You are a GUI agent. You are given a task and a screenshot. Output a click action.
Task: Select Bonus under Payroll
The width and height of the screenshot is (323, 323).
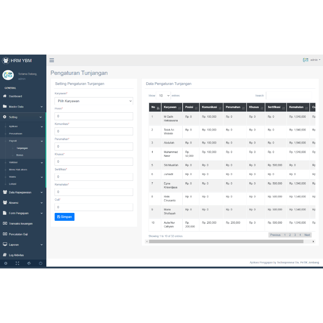[20, 155]
